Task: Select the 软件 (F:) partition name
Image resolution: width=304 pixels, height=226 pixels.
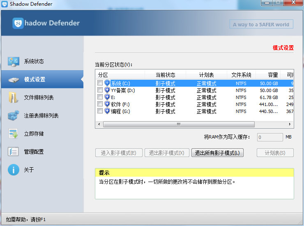Action: coord(120,104)
